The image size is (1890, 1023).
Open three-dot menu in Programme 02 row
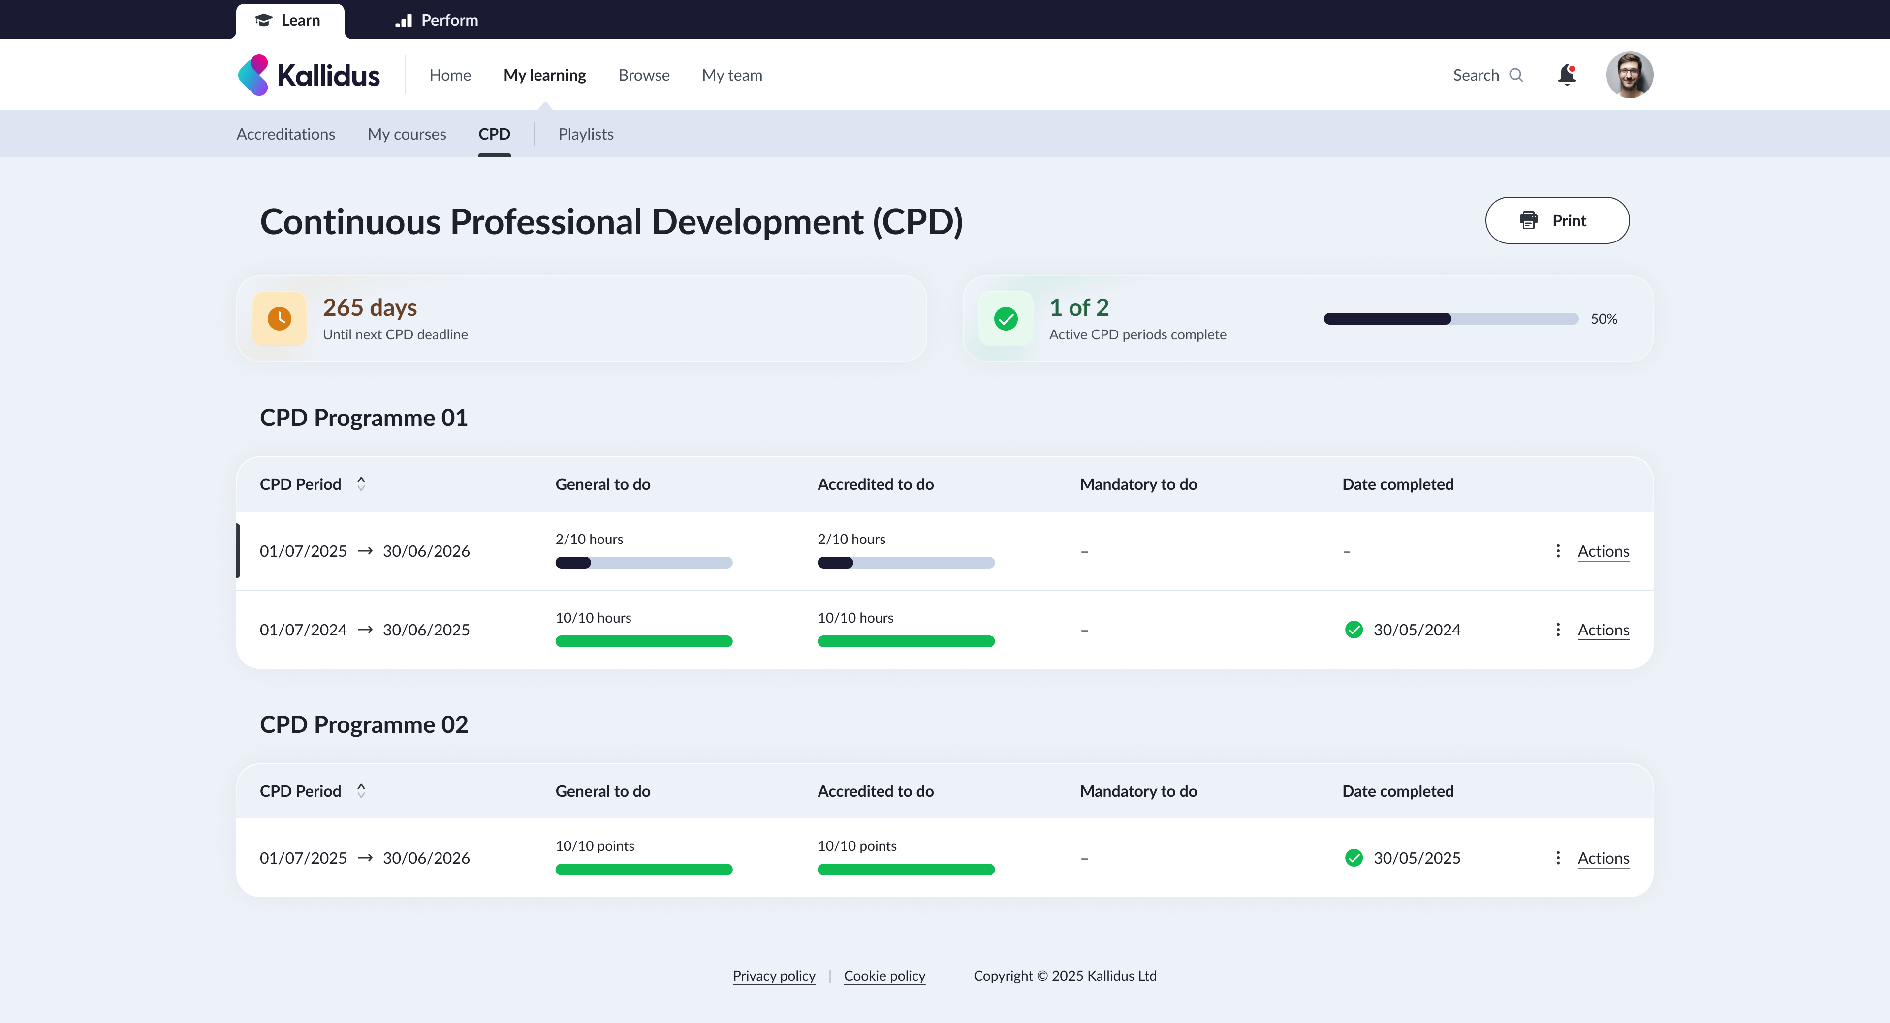[1558, 857]
